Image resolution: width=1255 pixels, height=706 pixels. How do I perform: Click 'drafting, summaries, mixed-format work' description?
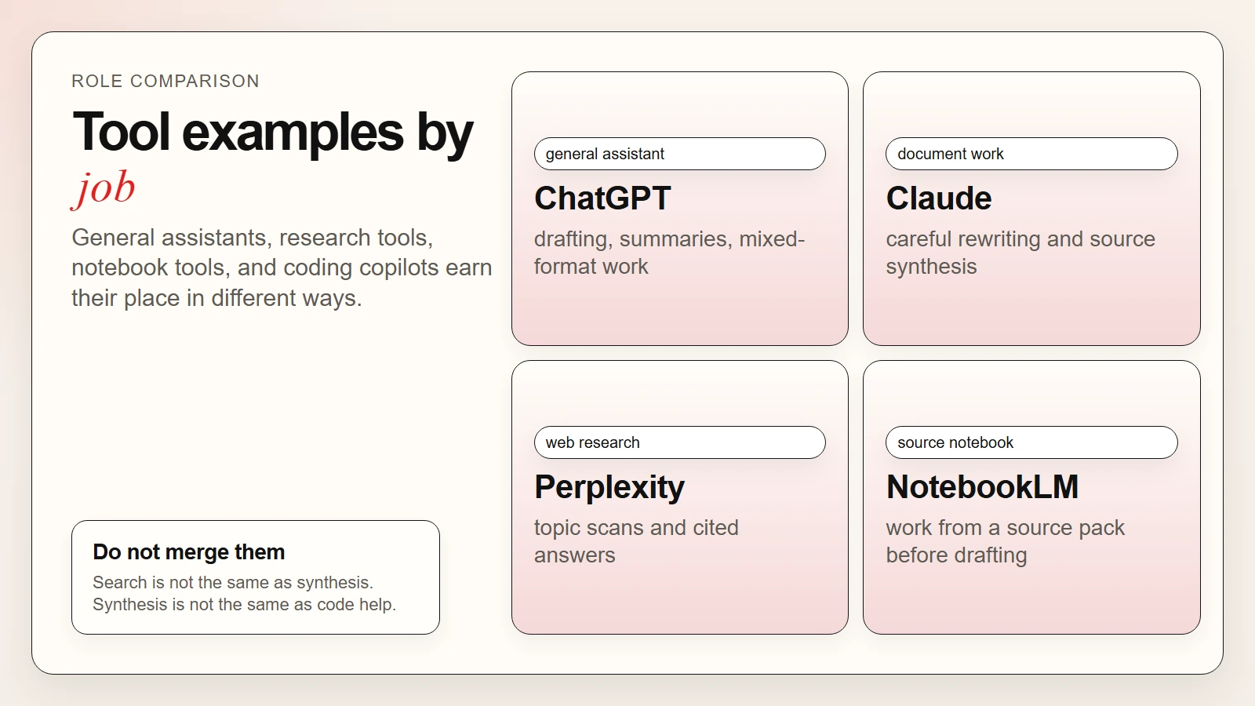[x=670, y=253]
